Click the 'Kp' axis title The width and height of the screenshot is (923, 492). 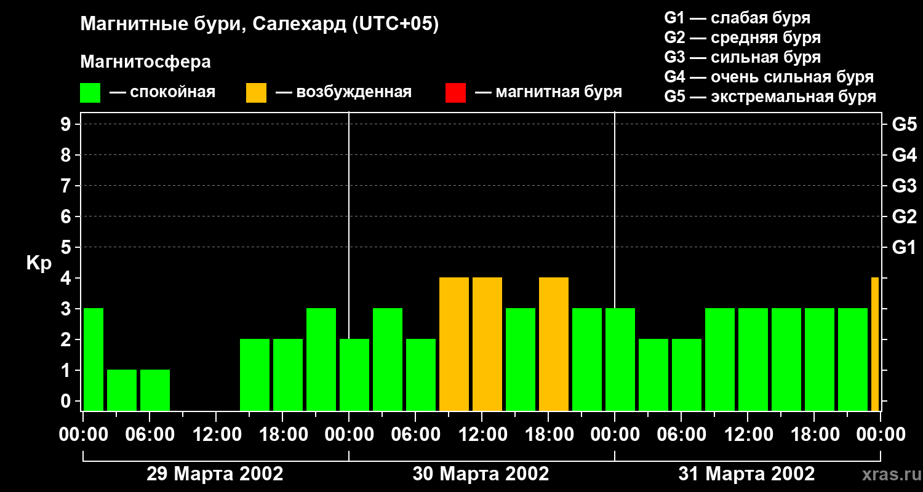tap(39, 263)
